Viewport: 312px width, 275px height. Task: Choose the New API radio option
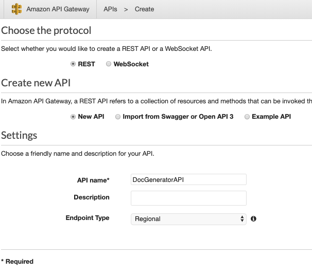pyautogui.click(x=73, y=117)
